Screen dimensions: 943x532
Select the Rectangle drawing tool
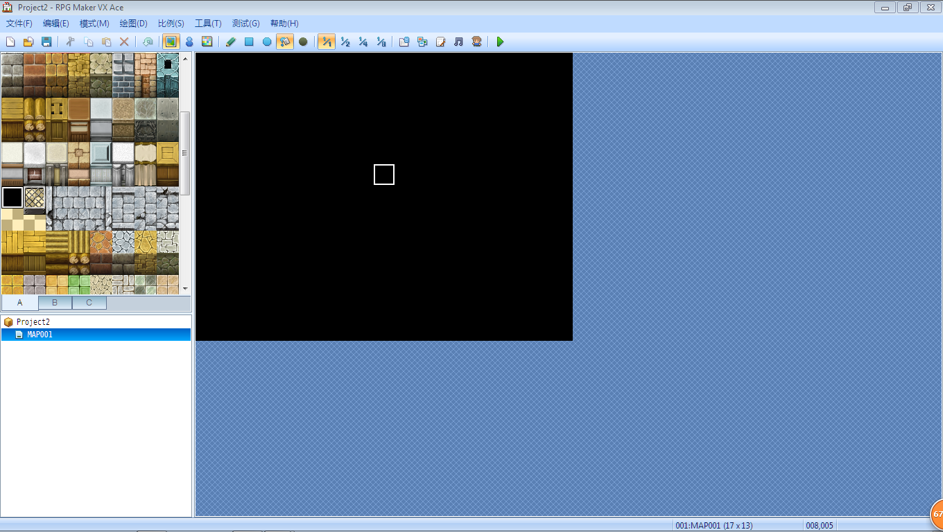pyautogui.click(x=249, y=42)
